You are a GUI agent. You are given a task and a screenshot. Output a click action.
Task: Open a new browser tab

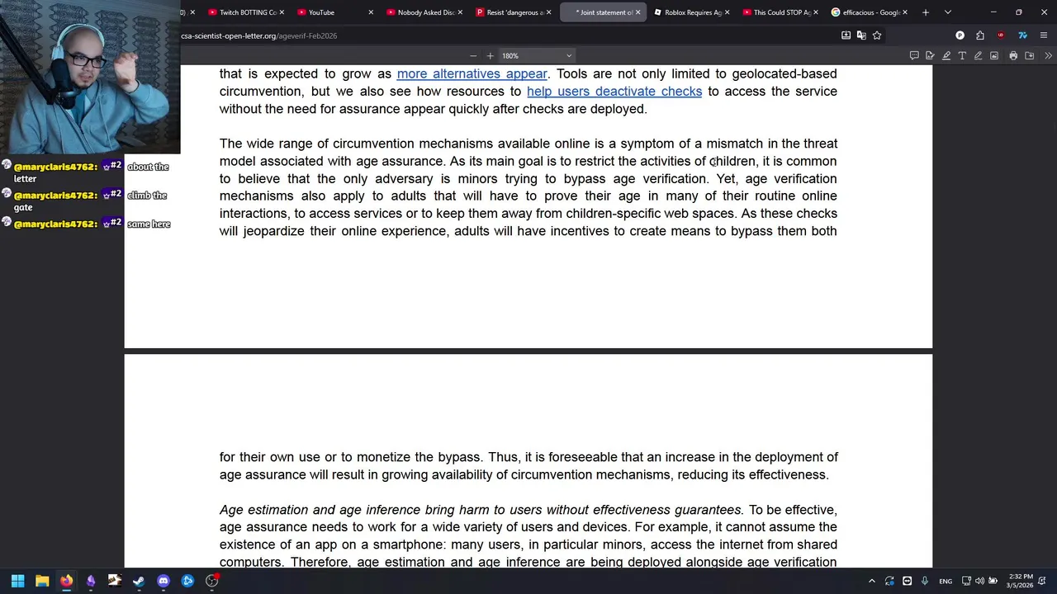(926, 12)
